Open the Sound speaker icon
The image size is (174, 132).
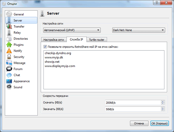9,87
